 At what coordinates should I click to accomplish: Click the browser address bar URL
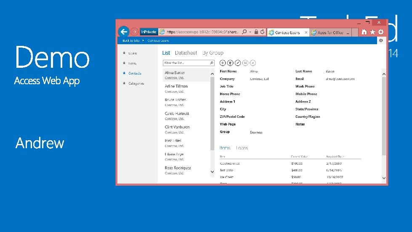(x=202, y=32)
